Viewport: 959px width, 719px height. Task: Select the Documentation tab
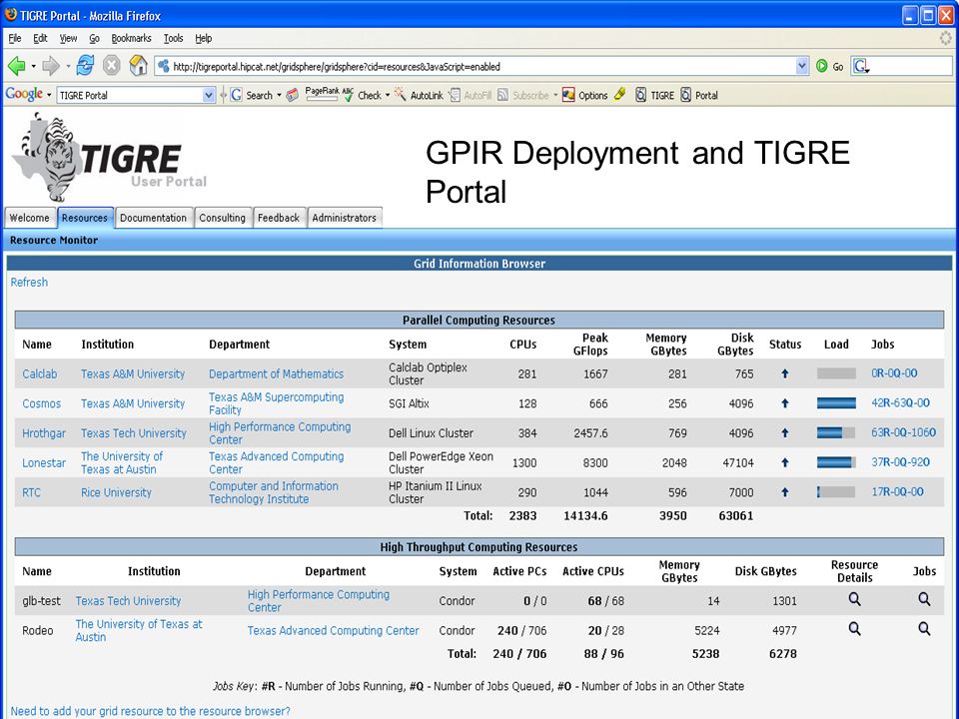[154, 218]
